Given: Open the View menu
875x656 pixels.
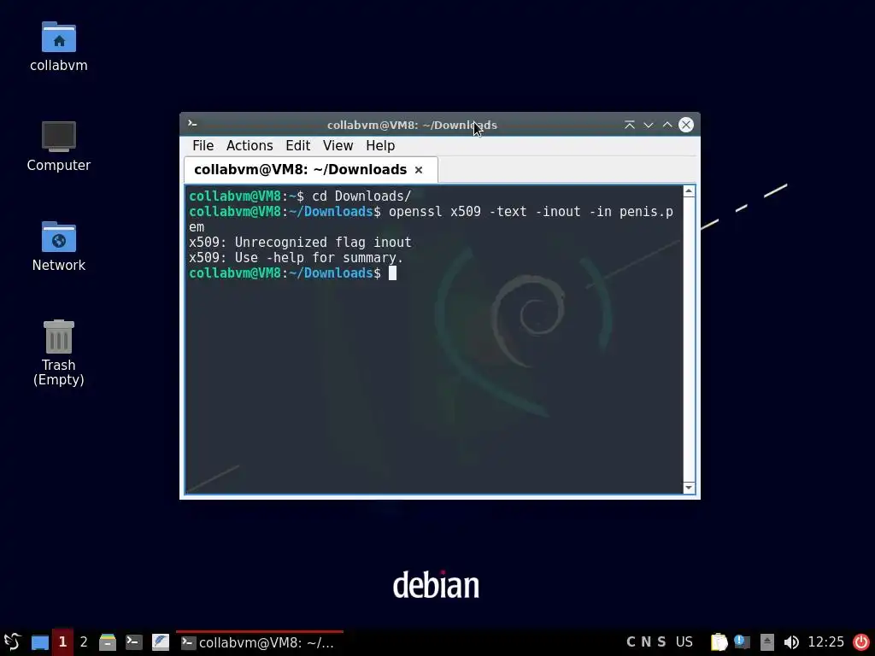Looking at the screenshot, I should 338,145.
